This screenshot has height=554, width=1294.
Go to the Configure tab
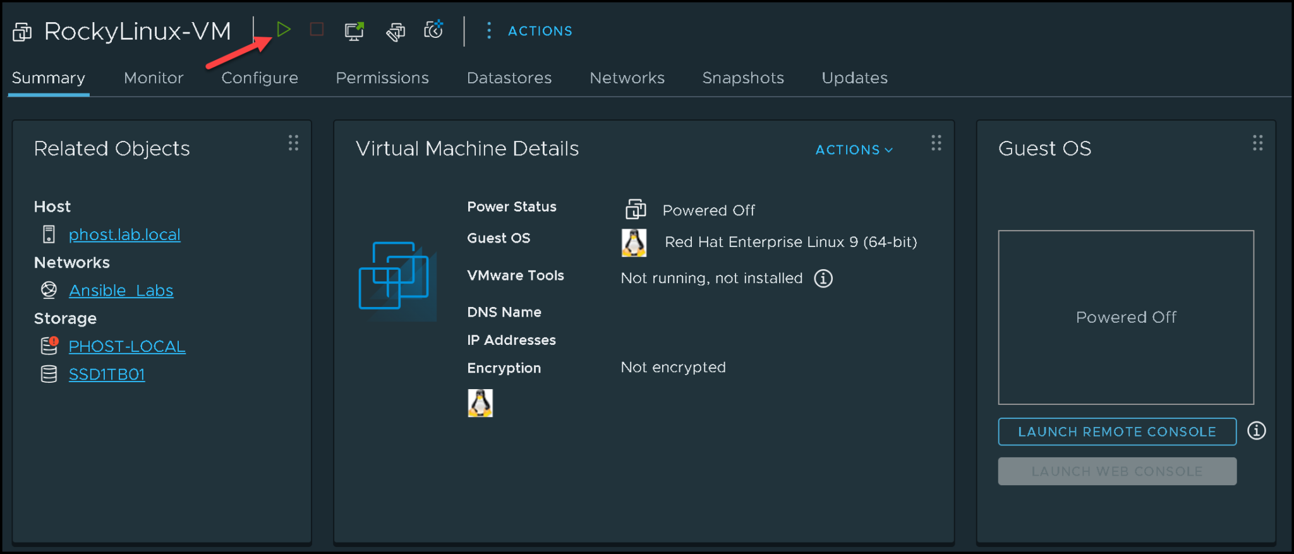point(259,78)
